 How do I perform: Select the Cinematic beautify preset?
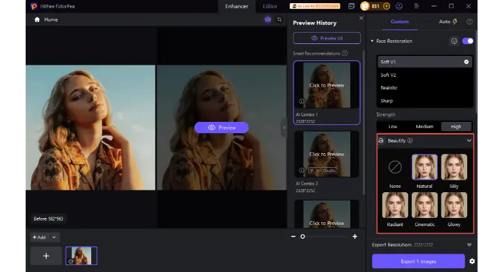424,205
